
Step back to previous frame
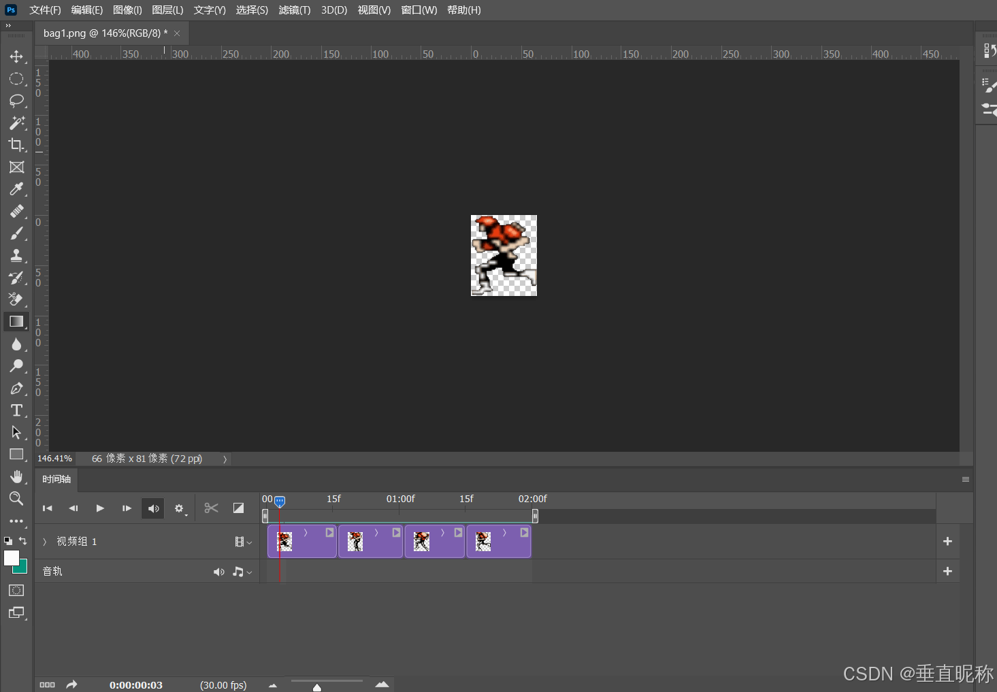click(x=73, y=508)
